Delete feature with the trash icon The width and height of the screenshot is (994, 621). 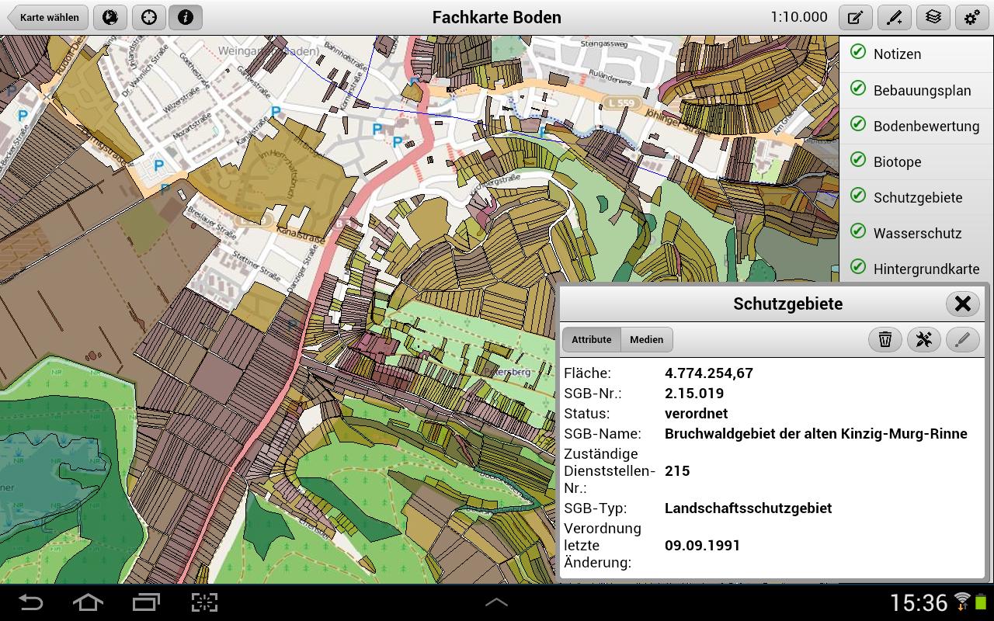[885, 339]
